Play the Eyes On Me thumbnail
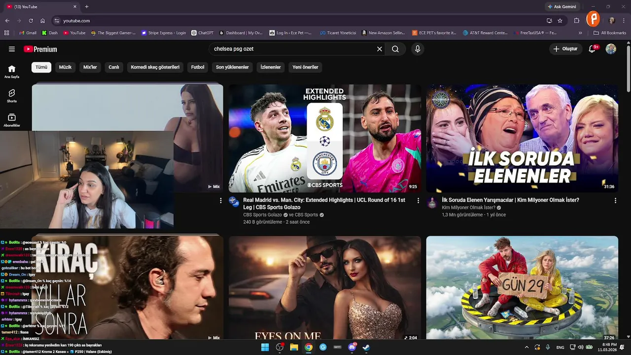This screenshot has height=355, width=631. [325, 288]
